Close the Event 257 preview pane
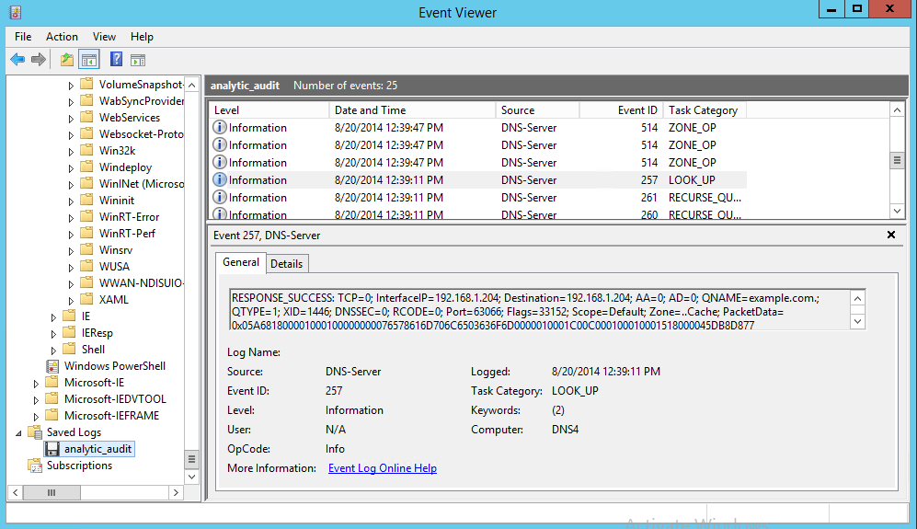 (890, 236)
